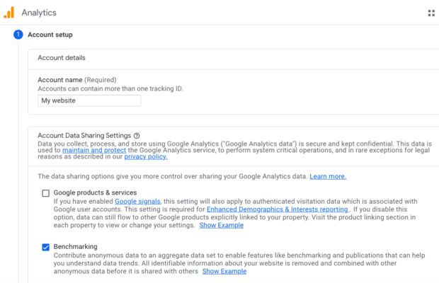Expand Show Example under Benchmarking
Viewport: 439px width, 283px height.
(224, 271)
